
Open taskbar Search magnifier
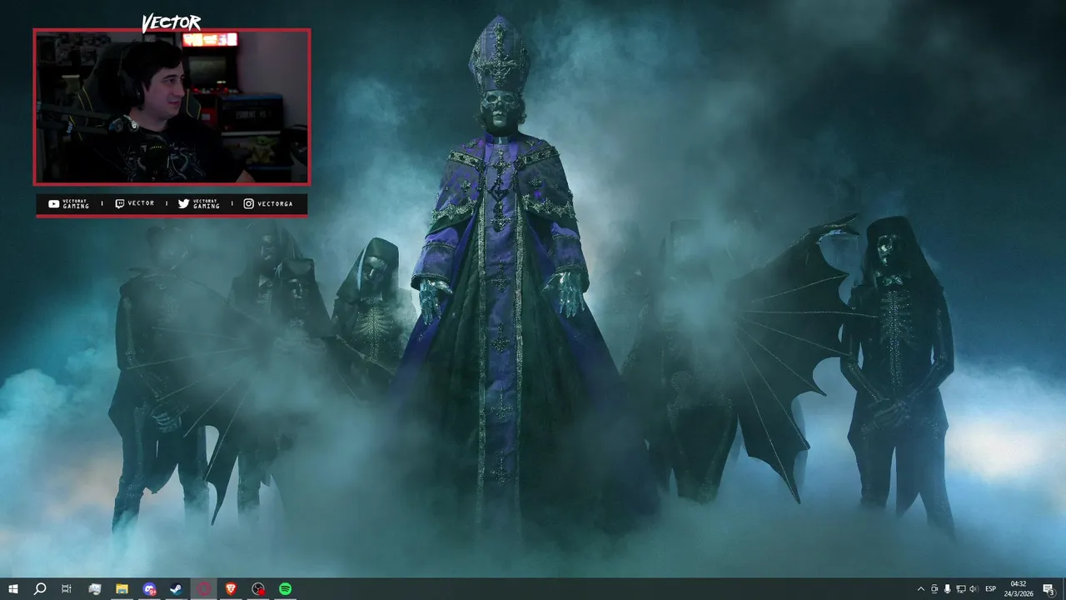point(39,589)
